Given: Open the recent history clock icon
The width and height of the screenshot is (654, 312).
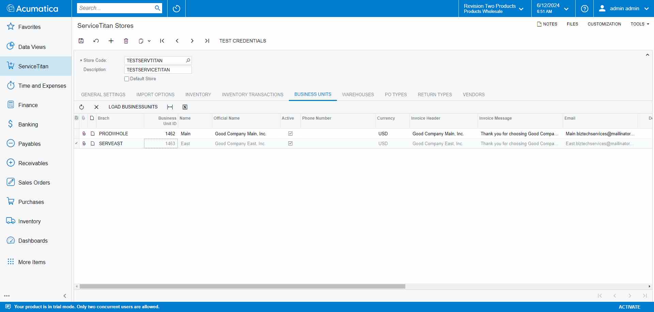Looking at the screenshot, I should [176, 8].
